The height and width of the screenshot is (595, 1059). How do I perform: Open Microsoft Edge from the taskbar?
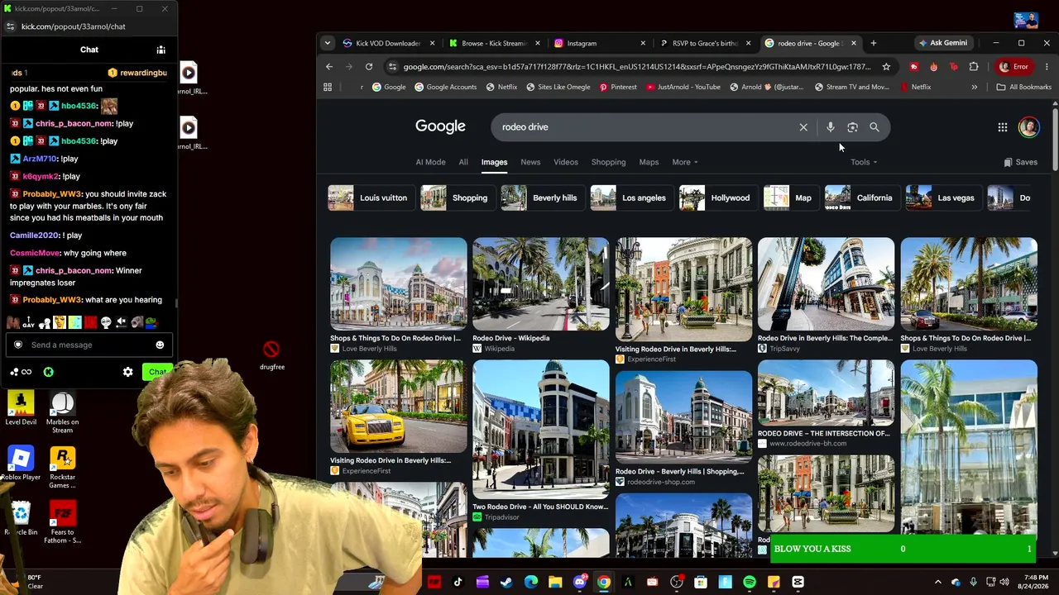pyautogui.click(x=531, y=583)
